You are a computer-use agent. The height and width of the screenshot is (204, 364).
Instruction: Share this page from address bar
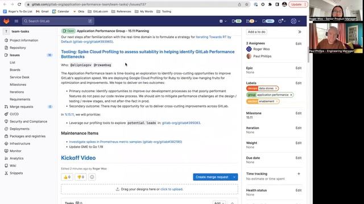[x=239, y=5]
